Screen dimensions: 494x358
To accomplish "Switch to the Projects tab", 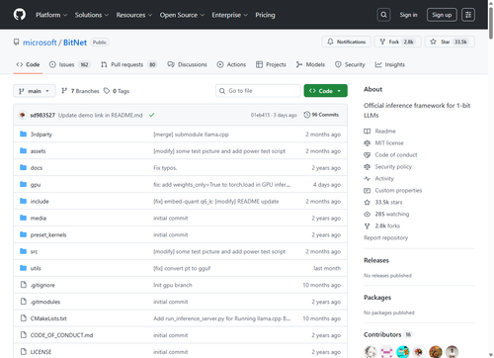I will pyautogui.click(x=271, y=64).
